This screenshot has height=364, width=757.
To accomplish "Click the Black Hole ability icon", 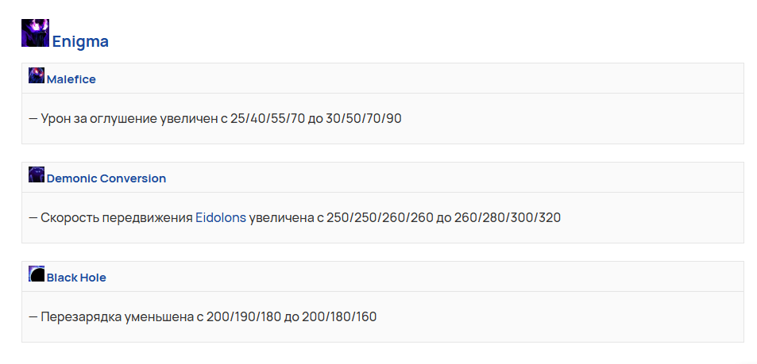I will (x=37, y=274).
